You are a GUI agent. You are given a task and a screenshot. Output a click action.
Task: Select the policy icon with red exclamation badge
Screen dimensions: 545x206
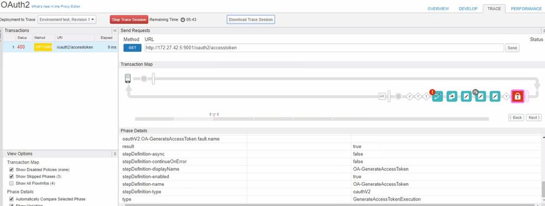[x=438, y=96]
